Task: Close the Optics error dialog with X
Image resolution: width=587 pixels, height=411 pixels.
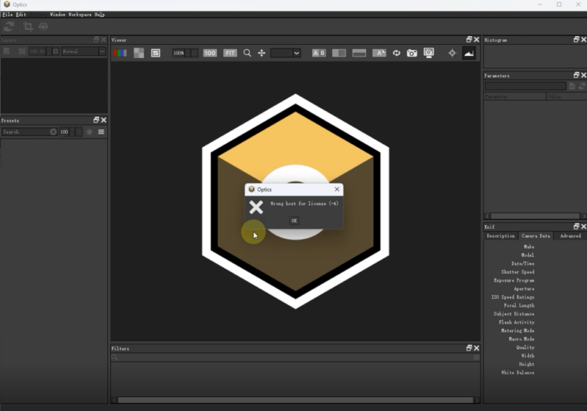Action: point(337,189)
